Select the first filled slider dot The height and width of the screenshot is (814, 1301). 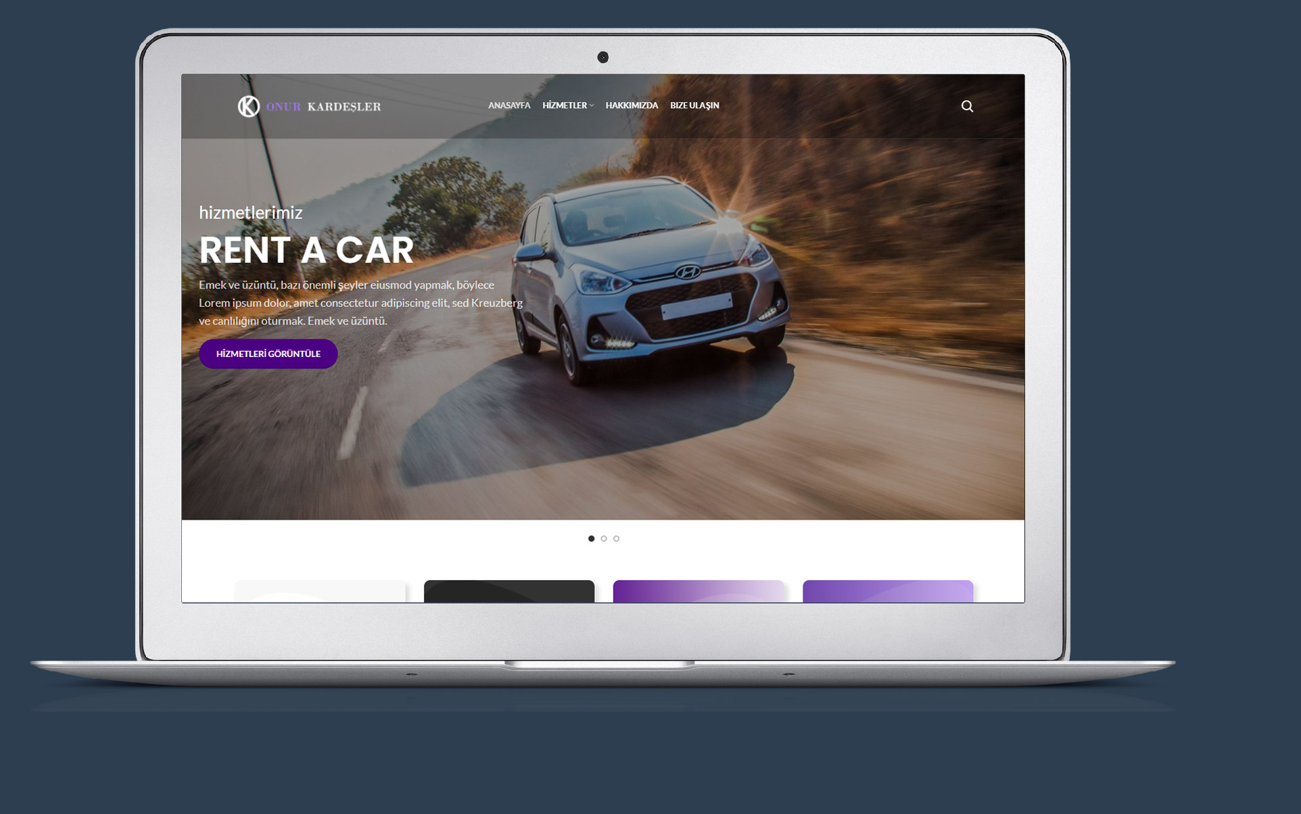(x=591, y=539)
